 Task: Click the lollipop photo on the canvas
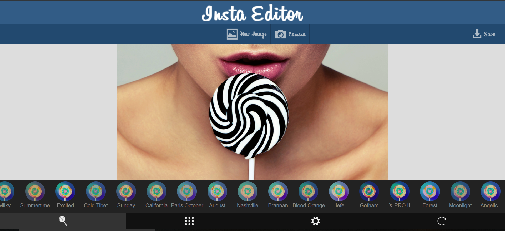252,112
